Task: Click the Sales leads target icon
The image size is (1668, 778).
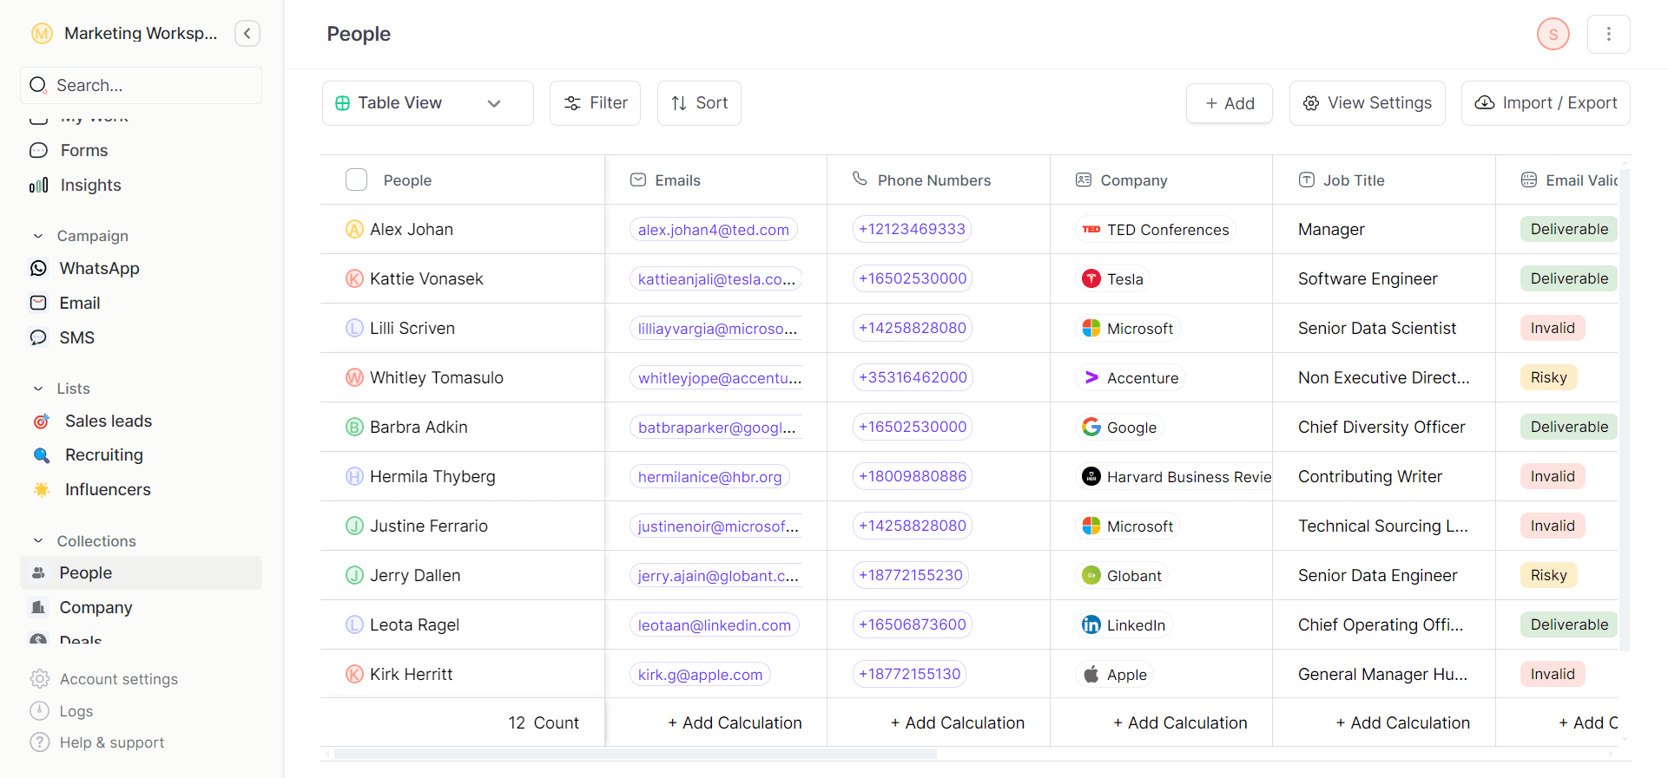Action: pyautogui.click(x=41, y=422)
